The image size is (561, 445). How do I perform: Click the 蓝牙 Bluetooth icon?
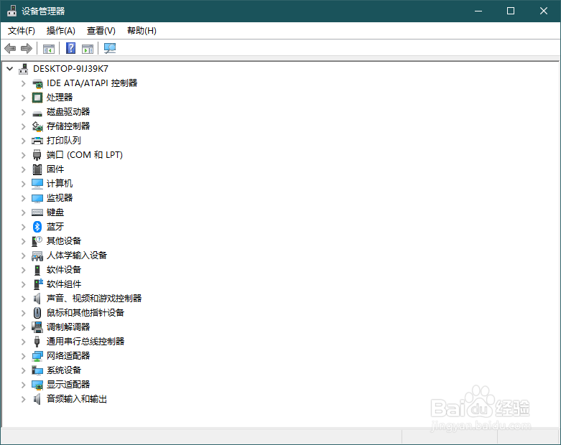(x=37, y=227)
